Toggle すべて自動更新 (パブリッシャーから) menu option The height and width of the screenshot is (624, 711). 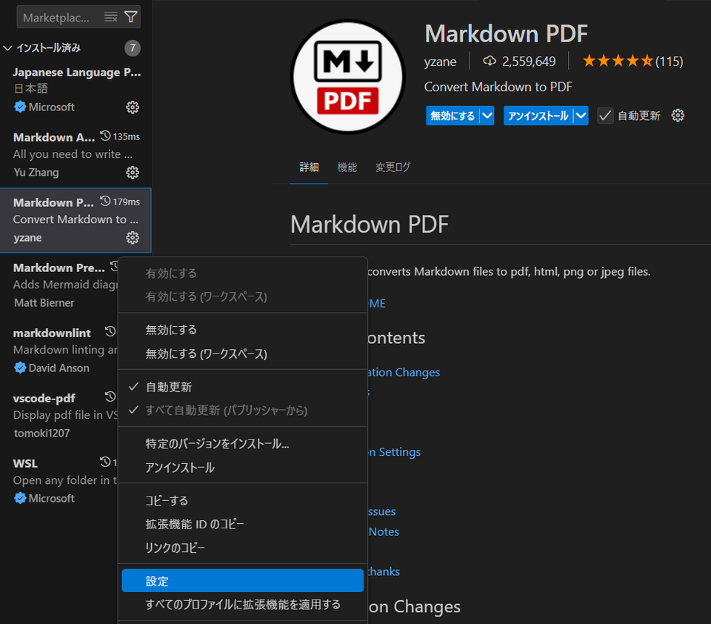[x=226, y=410]
